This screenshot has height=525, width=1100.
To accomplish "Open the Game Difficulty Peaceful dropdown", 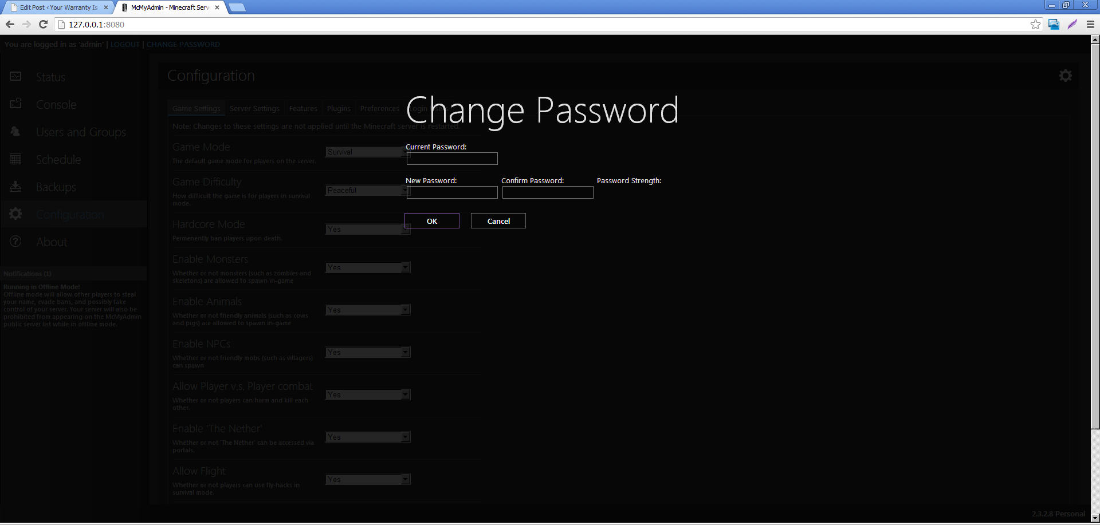I will tap(368, 190).
